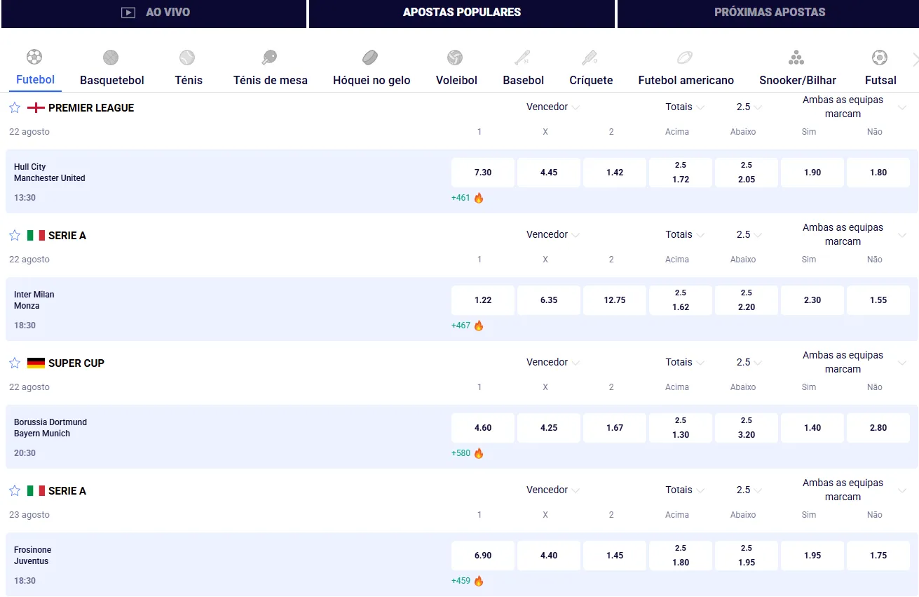Viewport: 919px width, 597px height.
Task: Select the Futebol americano ball icon
Action: pyautogui.click(x=685, y=58)
